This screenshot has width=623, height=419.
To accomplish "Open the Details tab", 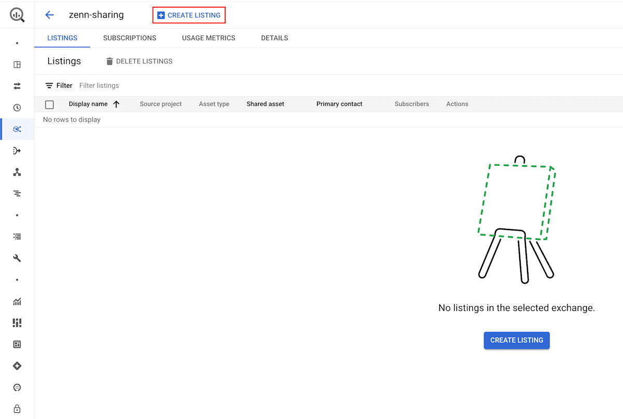I will click(275, 38).
